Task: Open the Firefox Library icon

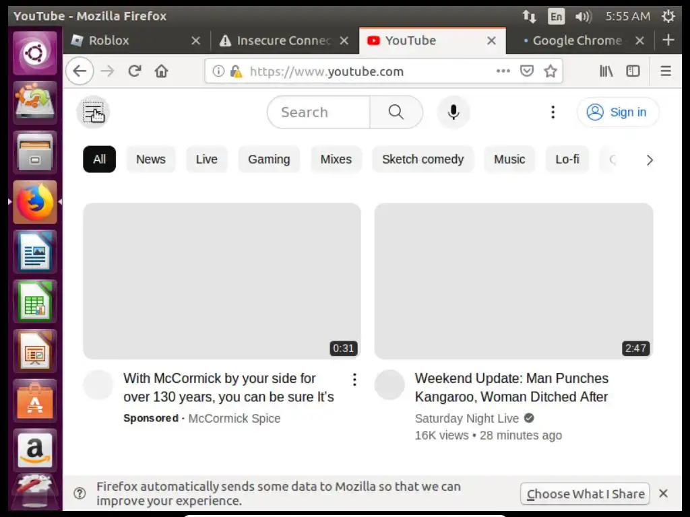Action: pyautogui.click(x=606, y=71)
